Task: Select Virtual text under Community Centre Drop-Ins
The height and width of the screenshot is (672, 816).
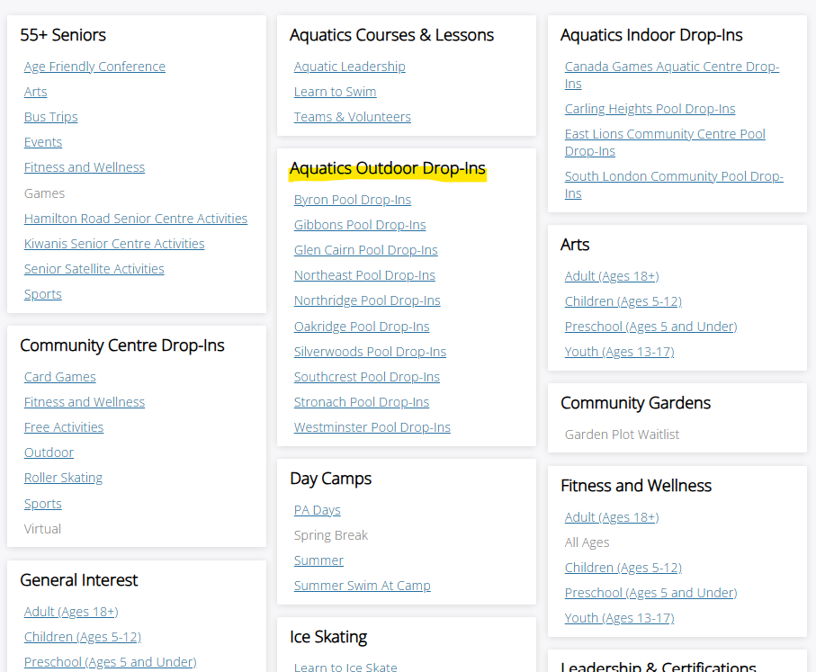Action: 42,529
